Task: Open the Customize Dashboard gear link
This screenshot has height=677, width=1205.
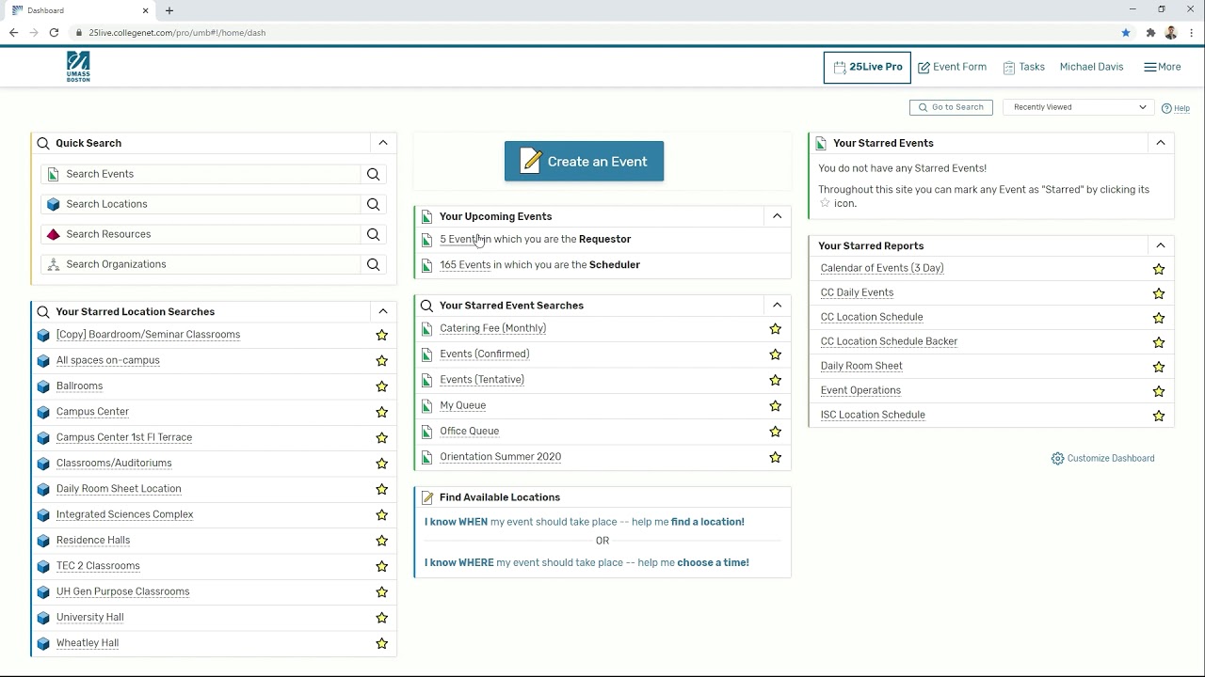Action: point(1102,458)
